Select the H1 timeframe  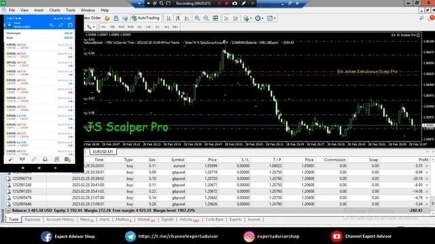139,27
